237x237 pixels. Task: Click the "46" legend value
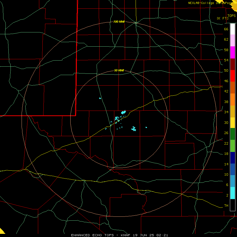coord(226,81)
